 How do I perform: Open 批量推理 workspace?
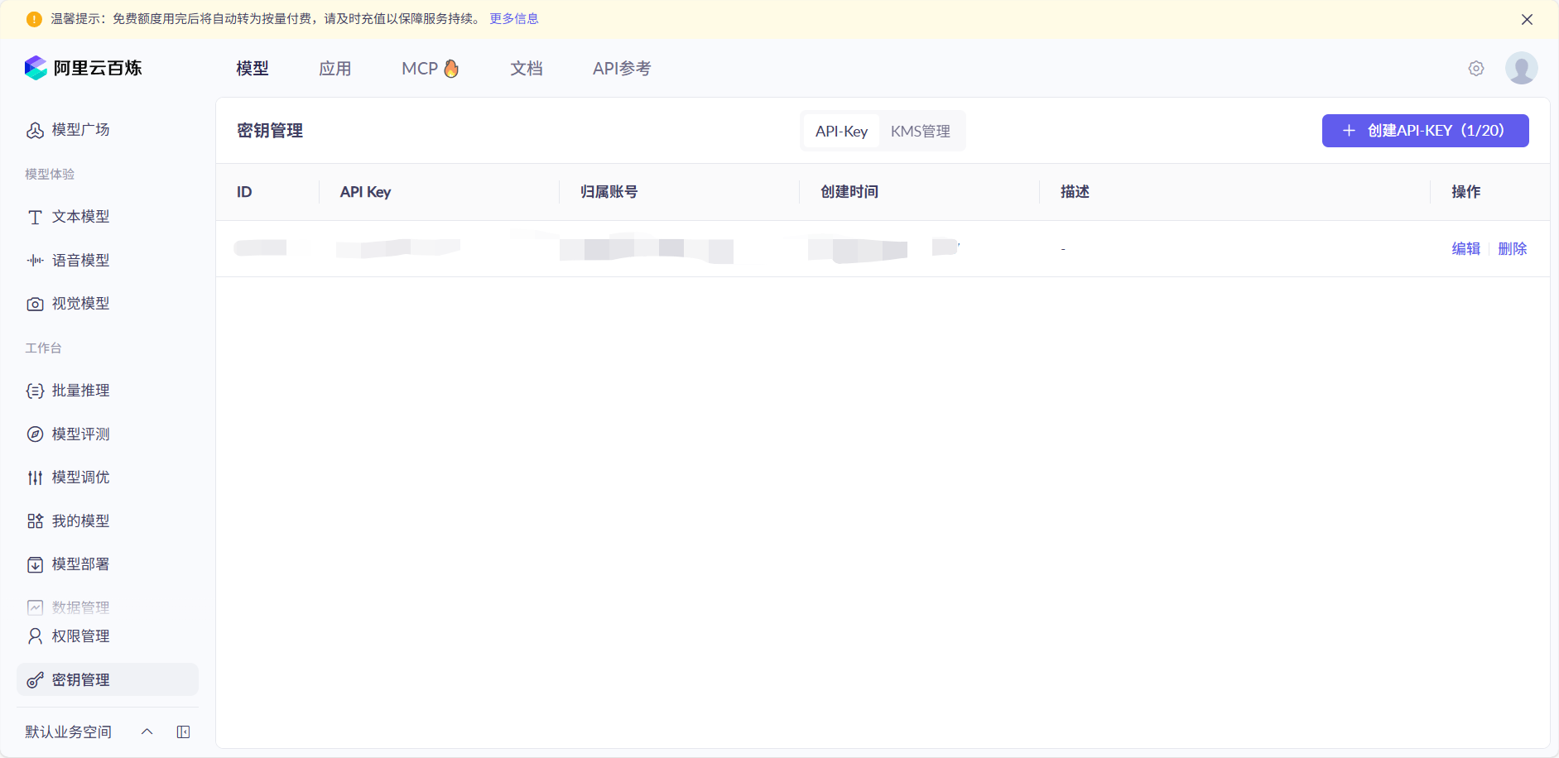tap(79, 391)
